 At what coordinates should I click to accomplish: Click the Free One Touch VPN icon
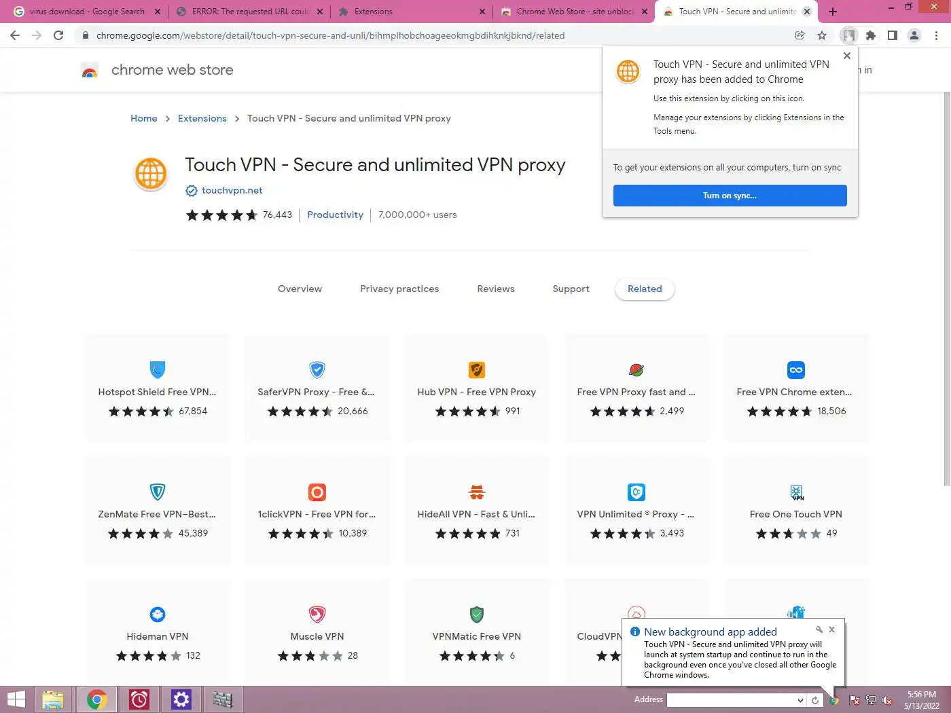point(796,492)
